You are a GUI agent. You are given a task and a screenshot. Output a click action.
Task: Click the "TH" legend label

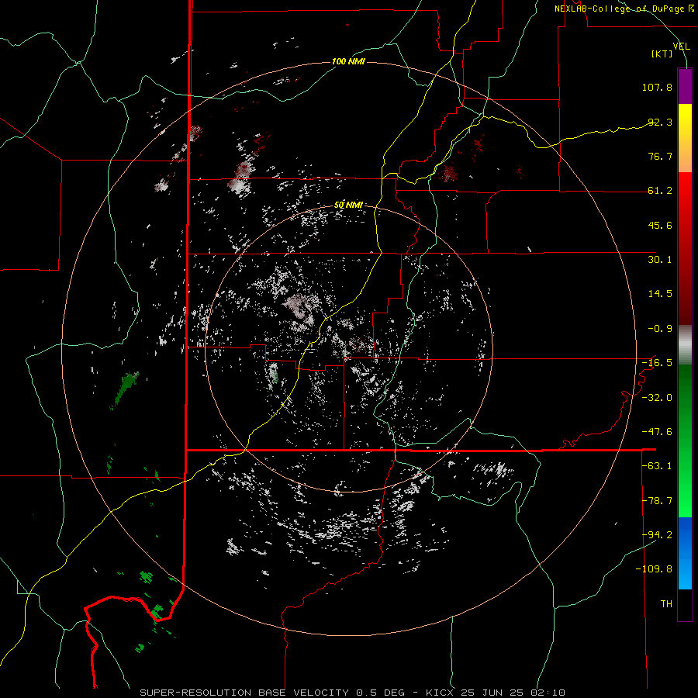[666, 604]
